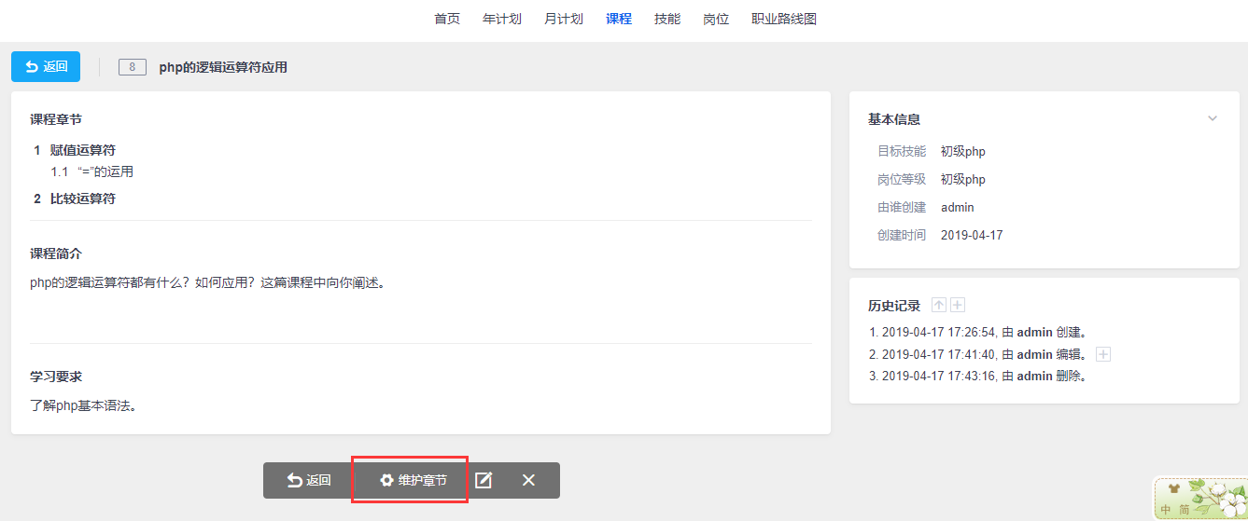
Task: Click the 课程章节 heading
Action: pos(56,119)
